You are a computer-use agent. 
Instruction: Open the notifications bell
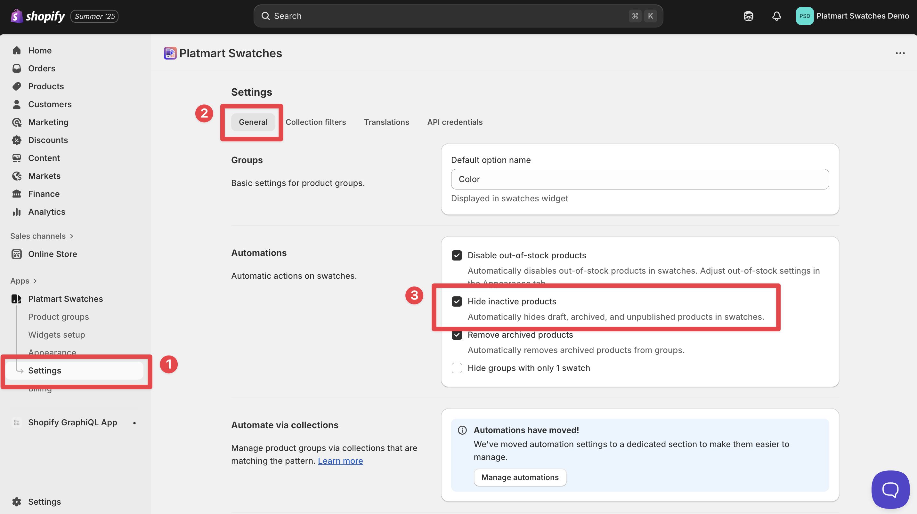pos(776,16)
